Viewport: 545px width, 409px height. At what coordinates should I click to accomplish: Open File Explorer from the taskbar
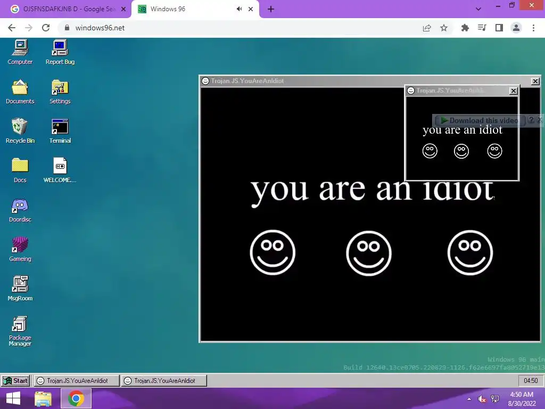43,398
